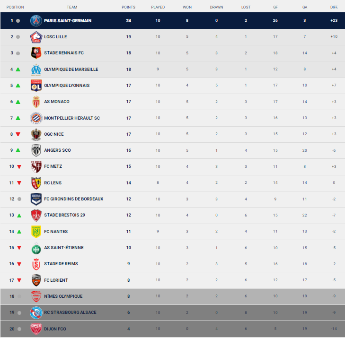345x338 pixels.
Task: Select the Nîmes Olympique table row
Action: point(172,296)
